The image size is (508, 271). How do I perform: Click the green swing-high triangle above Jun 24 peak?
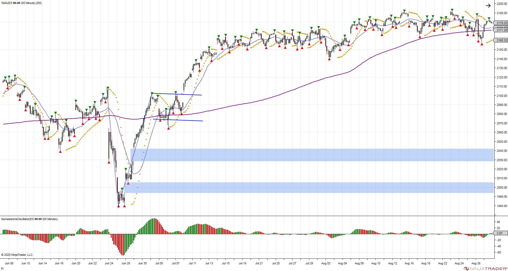[x=108, y=88]
